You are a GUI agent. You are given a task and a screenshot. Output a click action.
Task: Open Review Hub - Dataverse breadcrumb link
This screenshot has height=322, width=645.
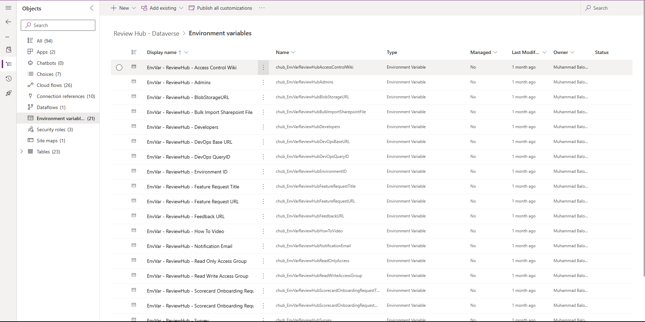(146, 33)
